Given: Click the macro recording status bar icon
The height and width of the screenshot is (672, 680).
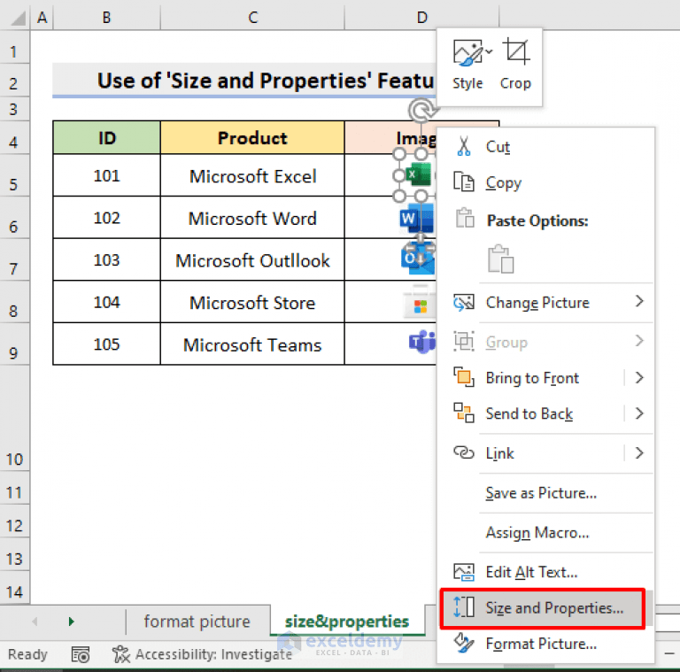Looking at the screenshot, I should [x=81, y=654].
